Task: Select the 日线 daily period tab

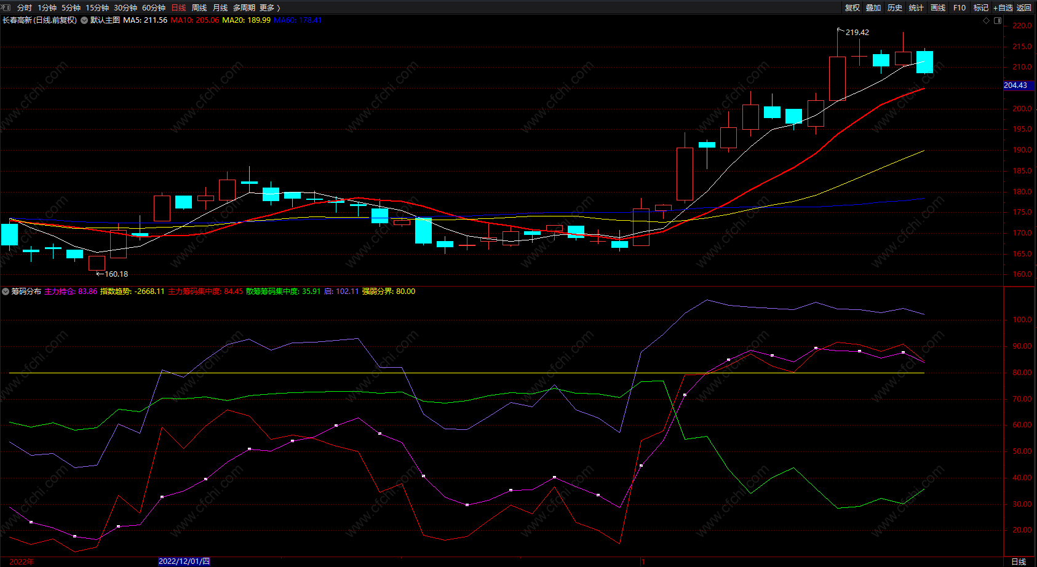Action: [178, 7]
